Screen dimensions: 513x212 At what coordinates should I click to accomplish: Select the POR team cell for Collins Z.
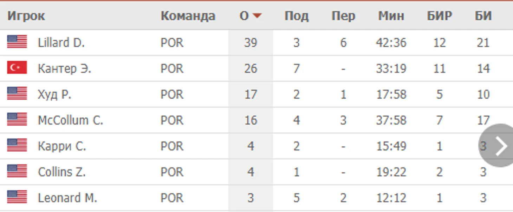(172, 172)
